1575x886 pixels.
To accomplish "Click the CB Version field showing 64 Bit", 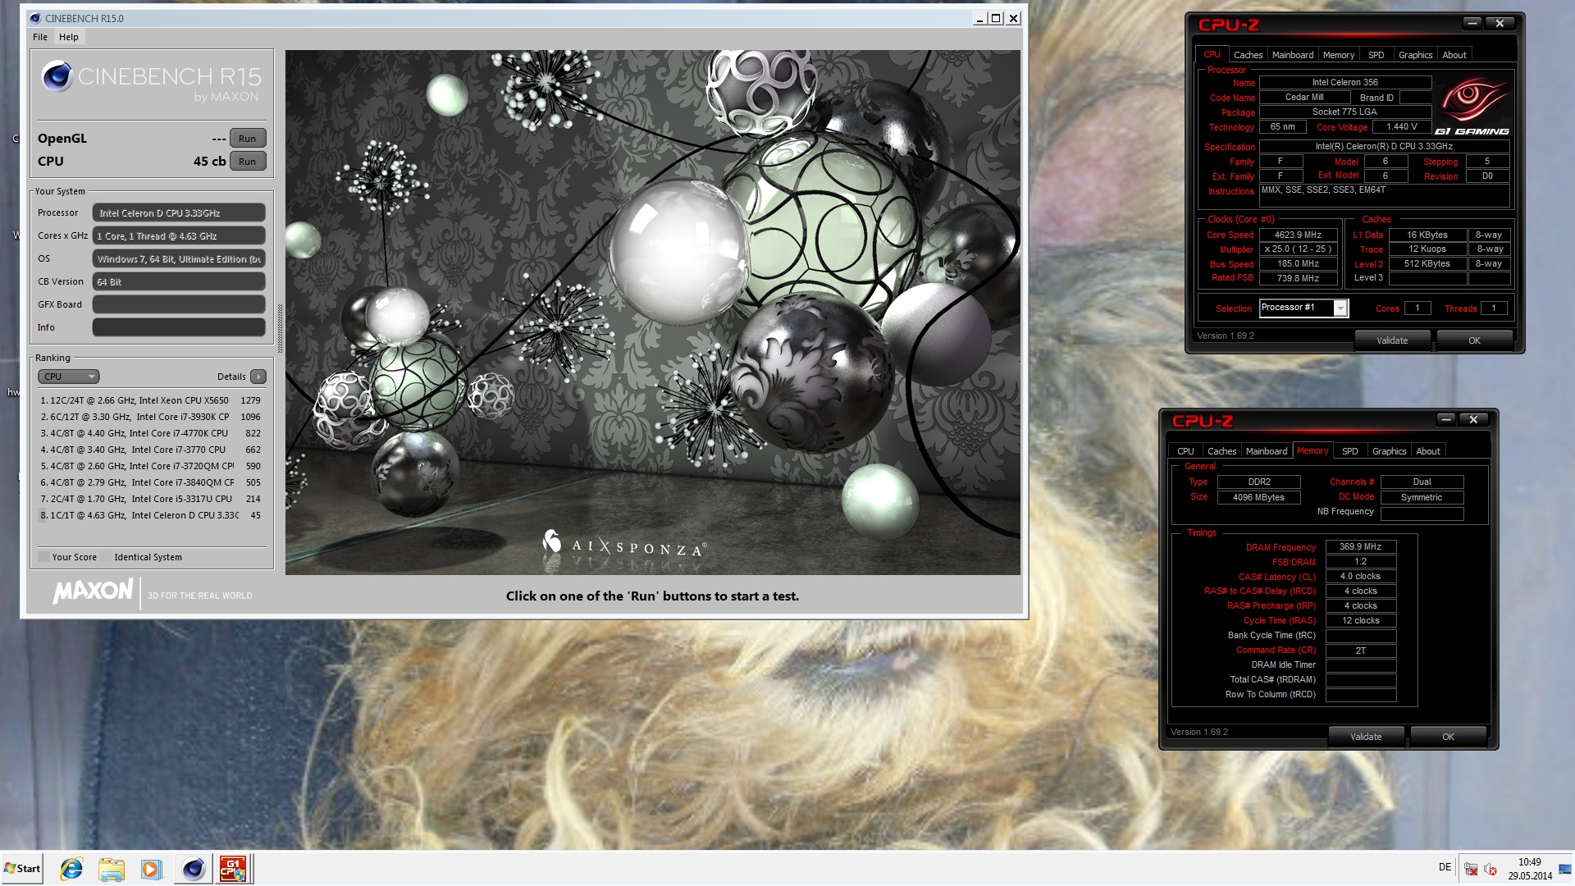I will tap(179, 281).
